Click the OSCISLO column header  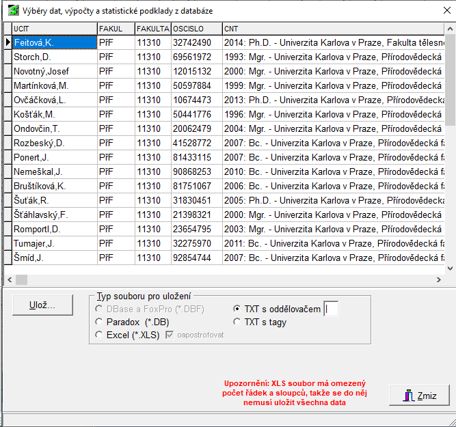196,28
